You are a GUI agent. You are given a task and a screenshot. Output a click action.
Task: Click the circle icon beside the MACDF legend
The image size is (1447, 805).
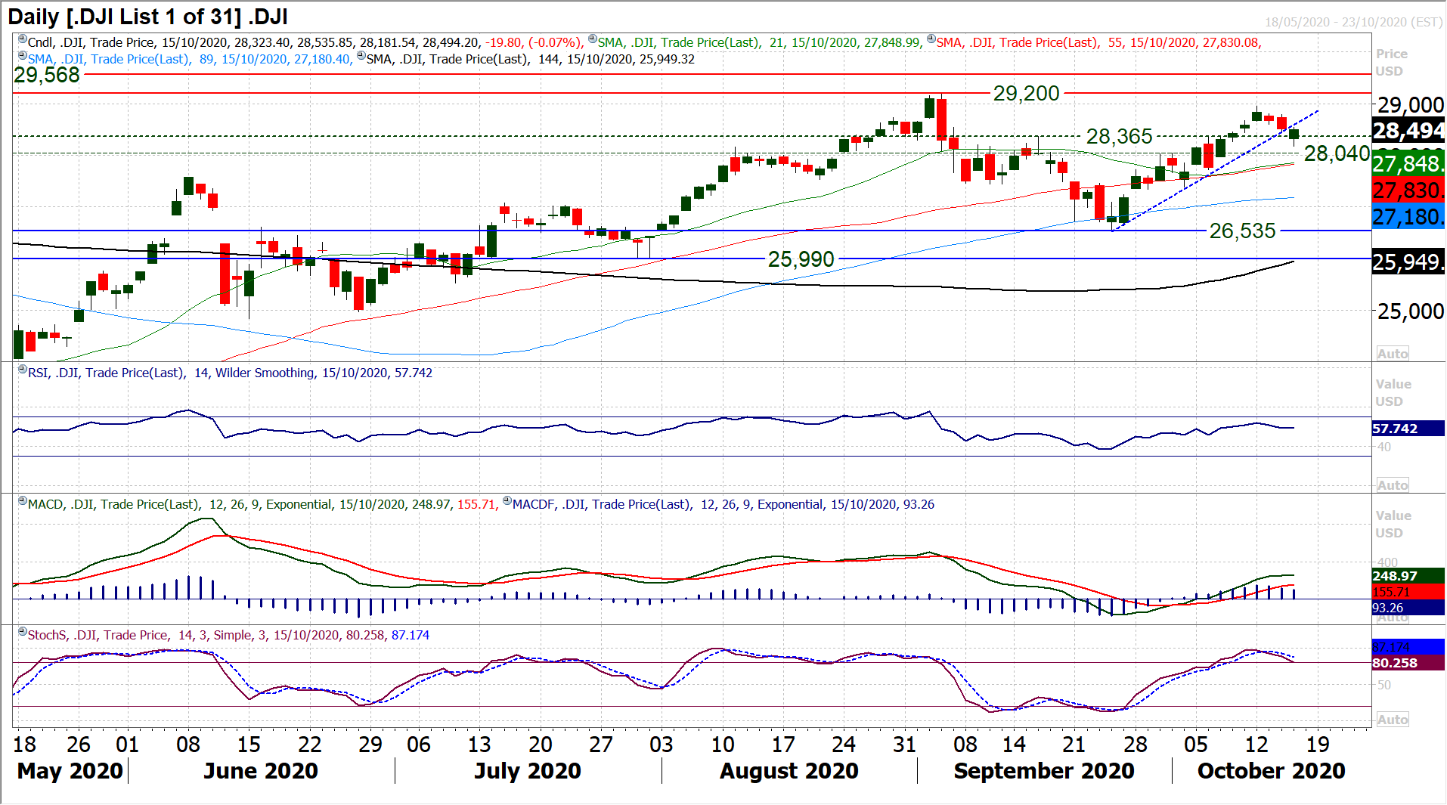coord(507,502)
